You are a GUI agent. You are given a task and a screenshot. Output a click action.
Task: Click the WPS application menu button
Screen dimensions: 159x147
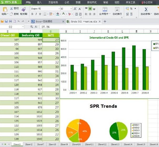pyautogui.click(x=11, y=2)
